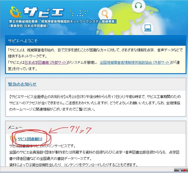
Task: Click the サピエ logo in the header
Action: [37, 12]
